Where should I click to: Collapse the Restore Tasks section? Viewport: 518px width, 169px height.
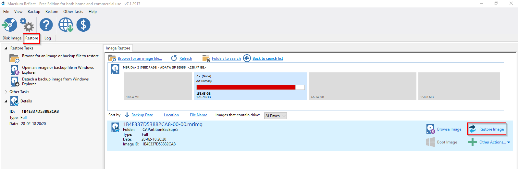pyautogui.click(x=6, y=48)
